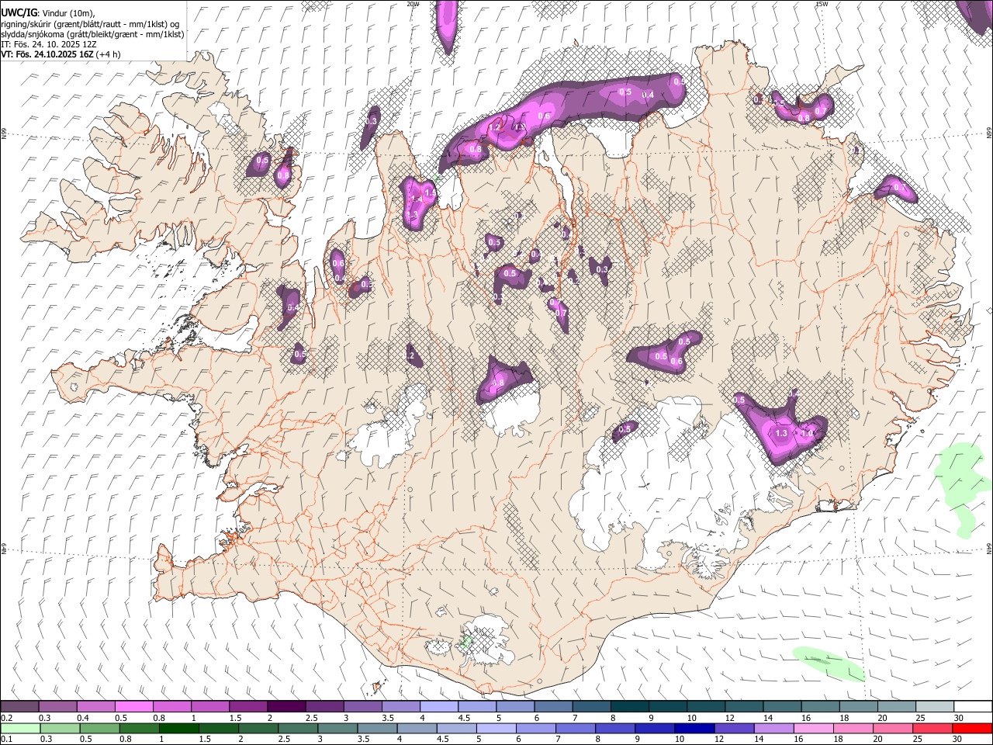Select the darkest green 1–1.5 rain swatch
Image resolution: width=993 pixels, height=745 pixels.
tap(178, 728)
